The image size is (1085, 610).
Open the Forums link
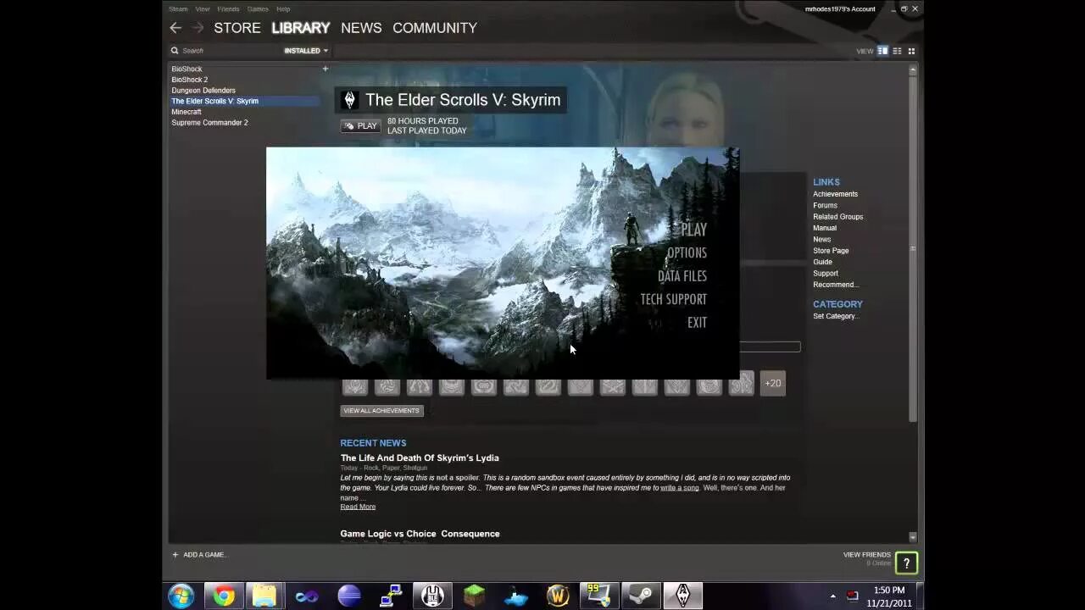(825, 205)
